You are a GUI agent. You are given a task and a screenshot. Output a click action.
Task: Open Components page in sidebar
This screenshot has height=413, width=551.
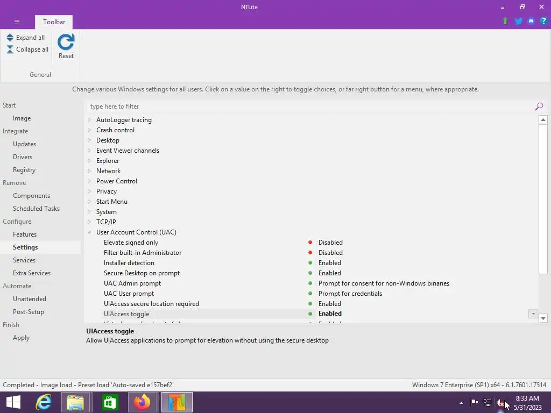[x=31, y=196]
